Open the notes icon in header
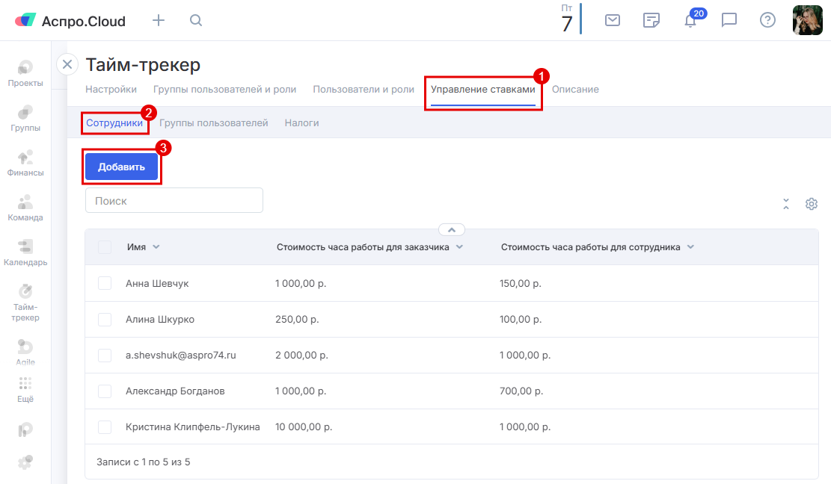Screen dimensions: 831x484 [651, 21]
